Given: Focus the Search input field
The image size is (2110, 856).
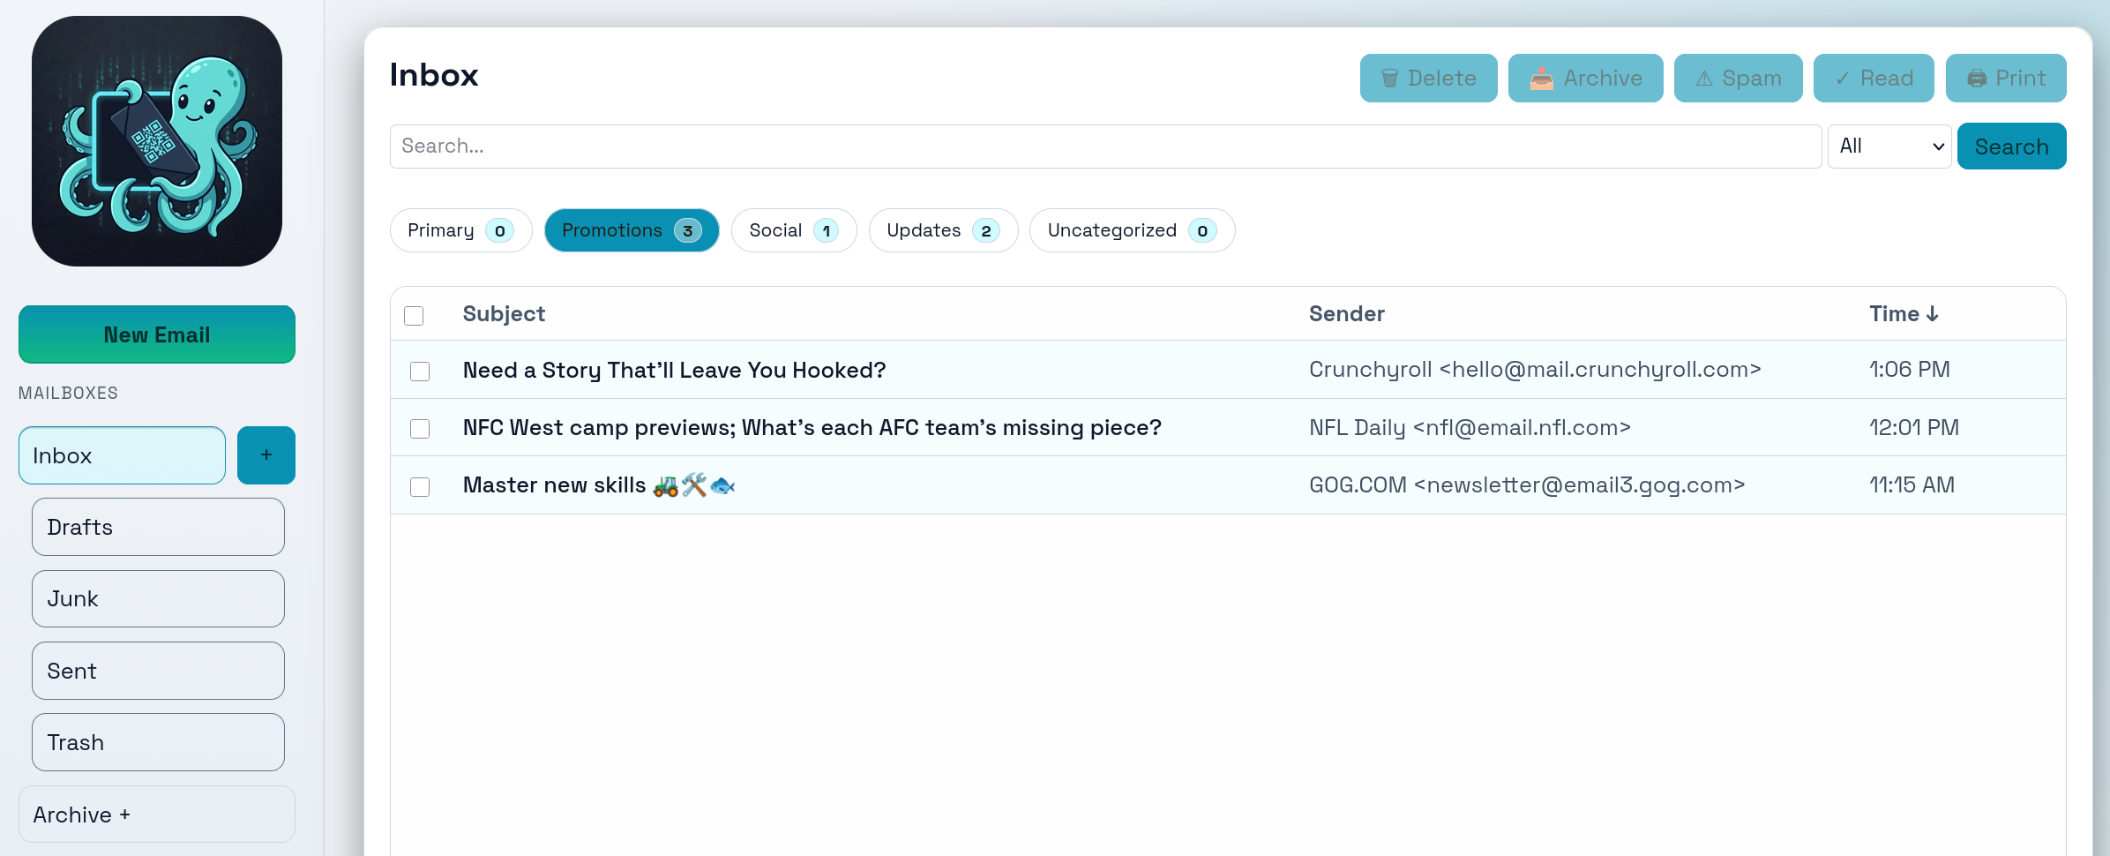Looking at the screenshot, I should coord(1105,146).
